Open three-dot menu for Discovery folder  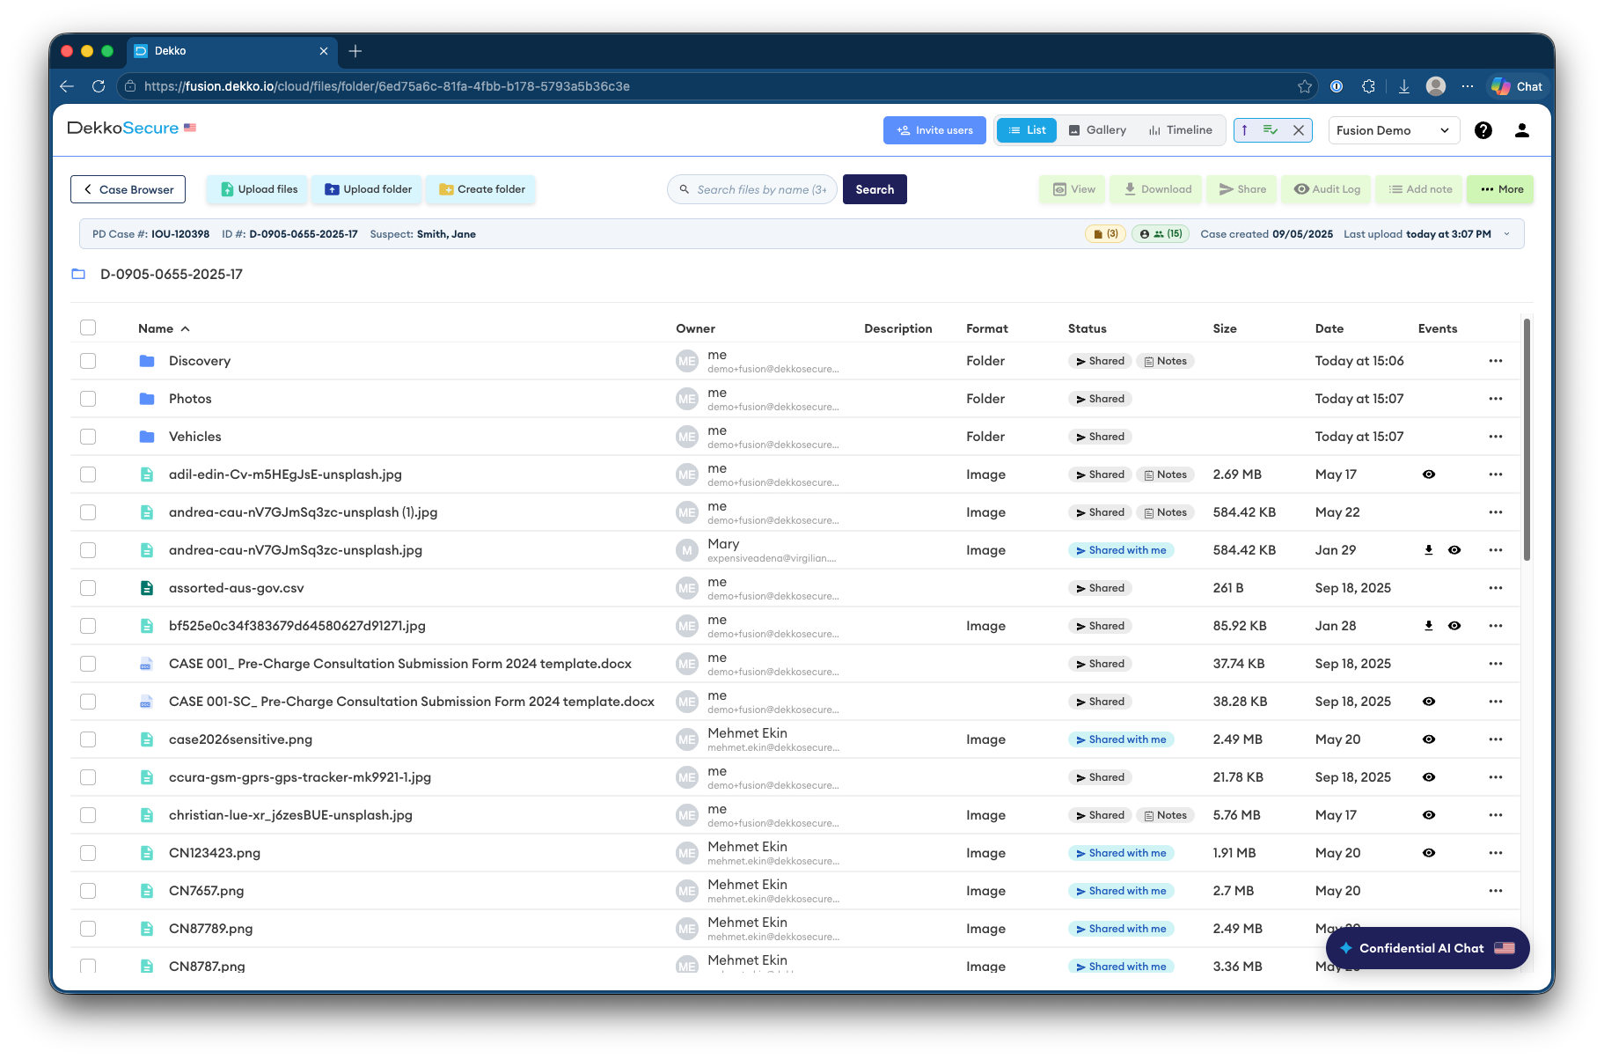[1496, 361]
